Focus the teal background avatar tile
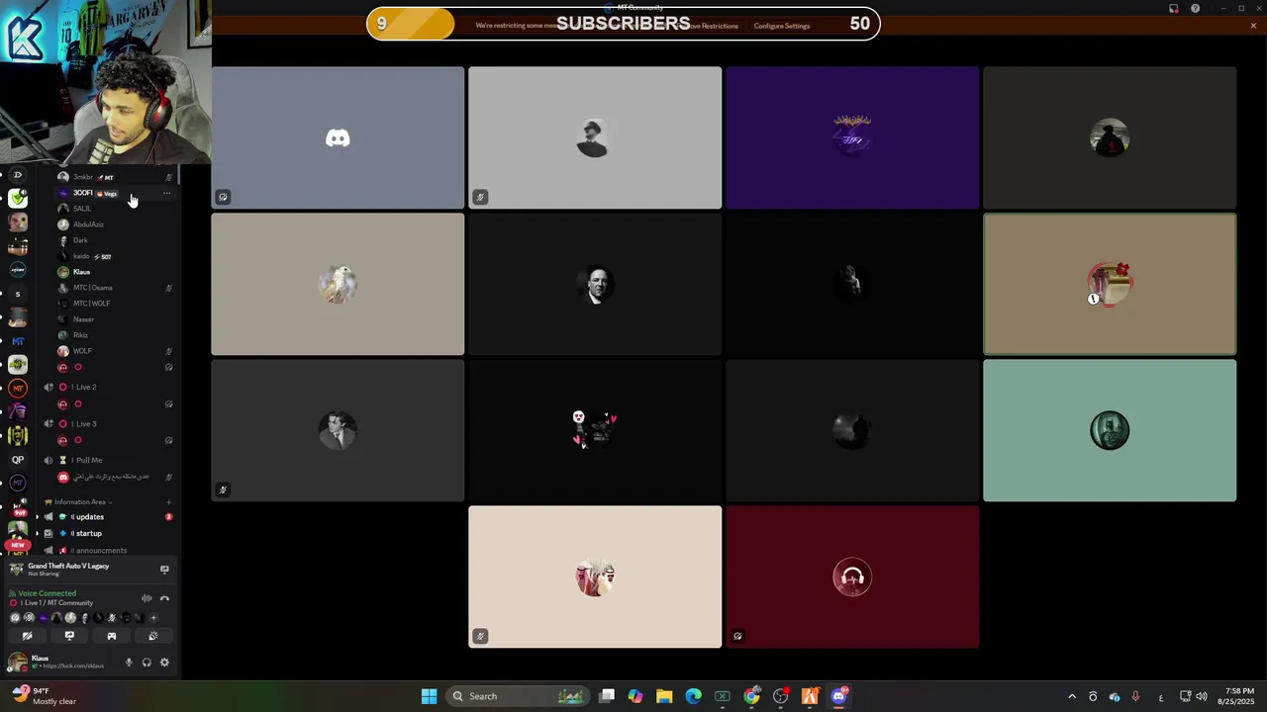1267x712 pixels. 1110,431
